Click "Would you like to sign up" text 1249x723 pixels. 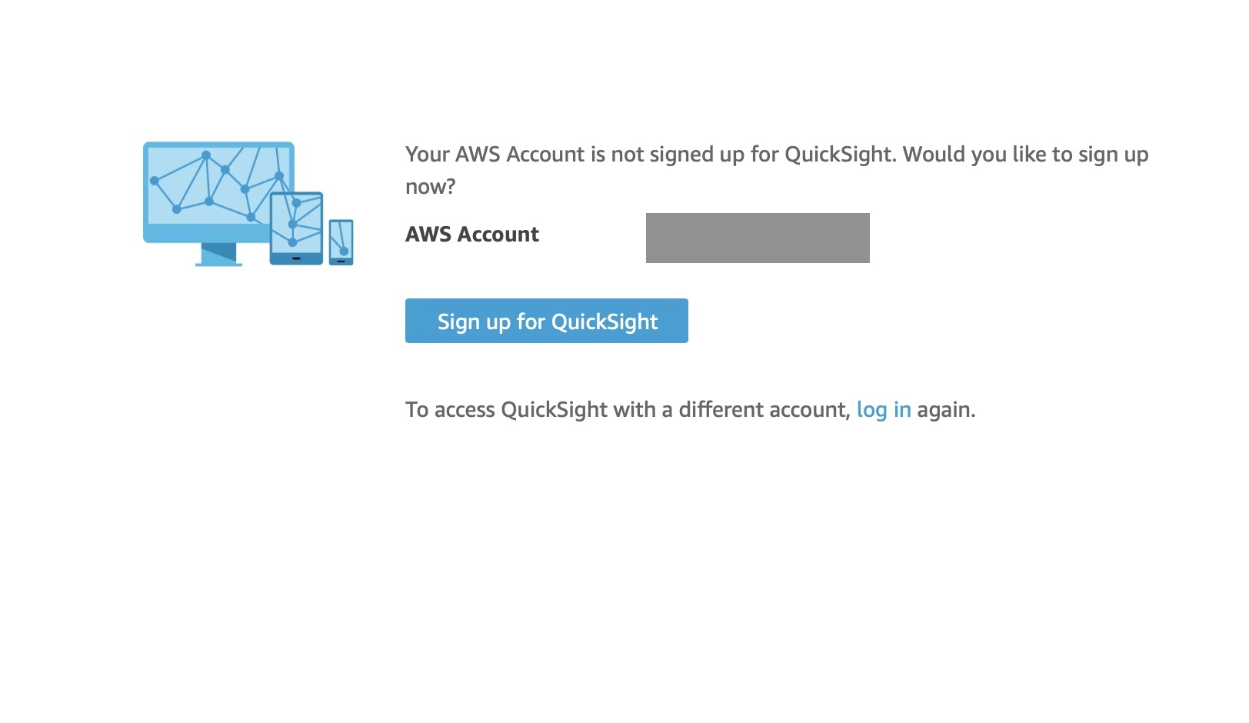[1025, 155]
